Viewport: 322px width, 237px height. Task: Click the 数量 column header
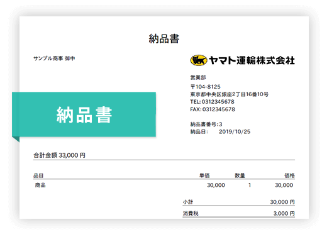tap(240, 175)
